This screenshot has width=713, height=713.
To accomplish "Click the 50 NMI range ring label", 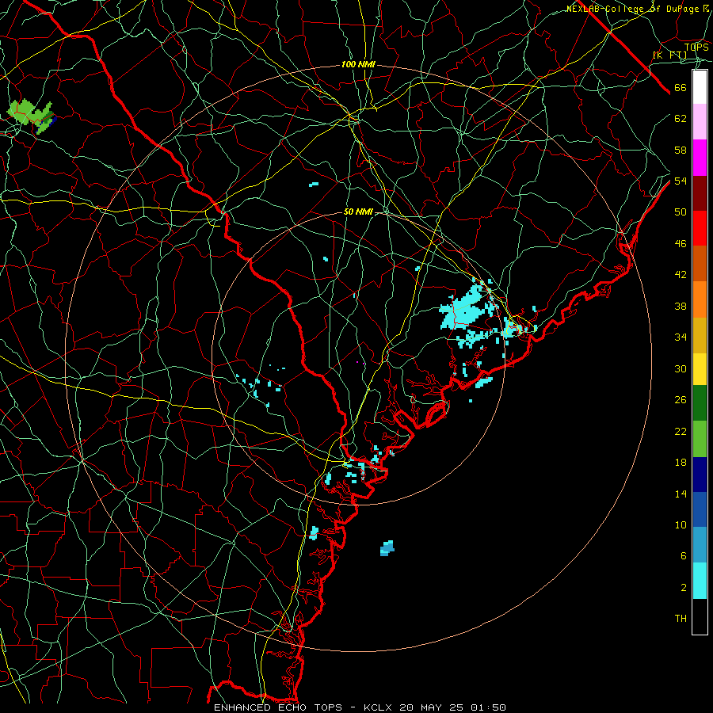I will (358, 212).
